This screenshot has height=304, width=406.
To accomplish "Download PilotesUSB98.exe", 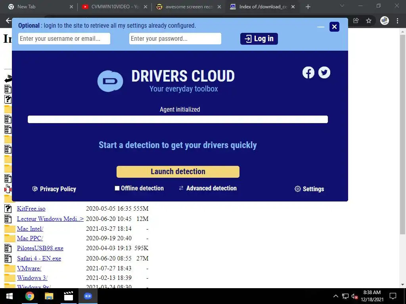I will tap(40, 248).
